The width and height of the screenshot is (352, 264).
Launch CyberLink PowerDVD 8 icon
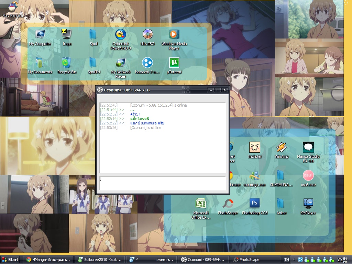pos(121,40)
